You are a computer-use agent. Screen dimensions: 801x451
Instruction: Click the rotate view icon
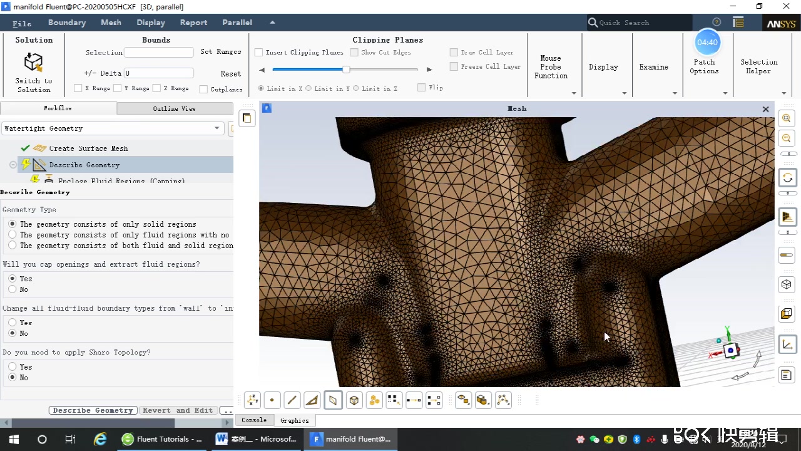[787, 178]
